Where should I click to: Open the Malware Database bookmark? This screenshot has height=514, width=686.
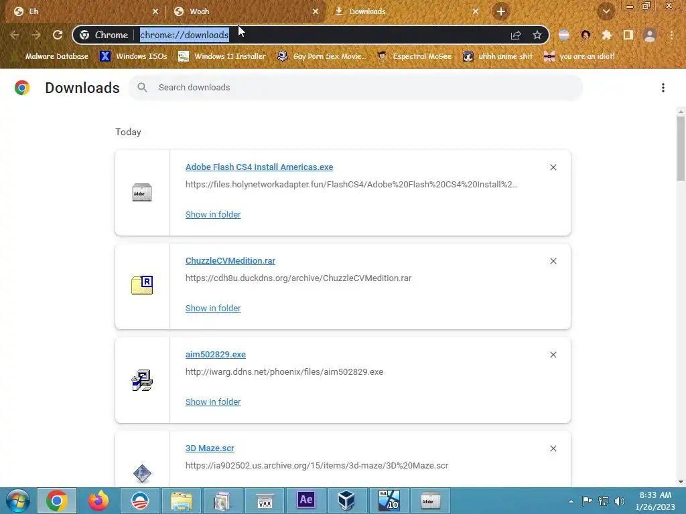click(51, 56)
